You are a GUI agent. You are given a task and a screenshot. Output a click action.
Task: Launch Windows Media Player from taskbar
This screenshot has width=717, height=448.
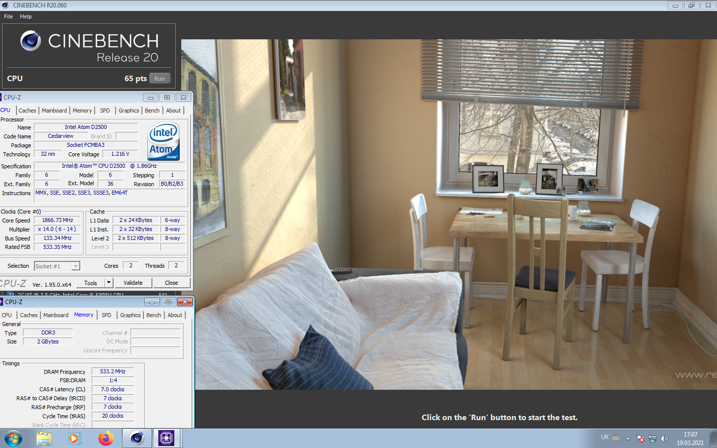[x=74, y=439]
